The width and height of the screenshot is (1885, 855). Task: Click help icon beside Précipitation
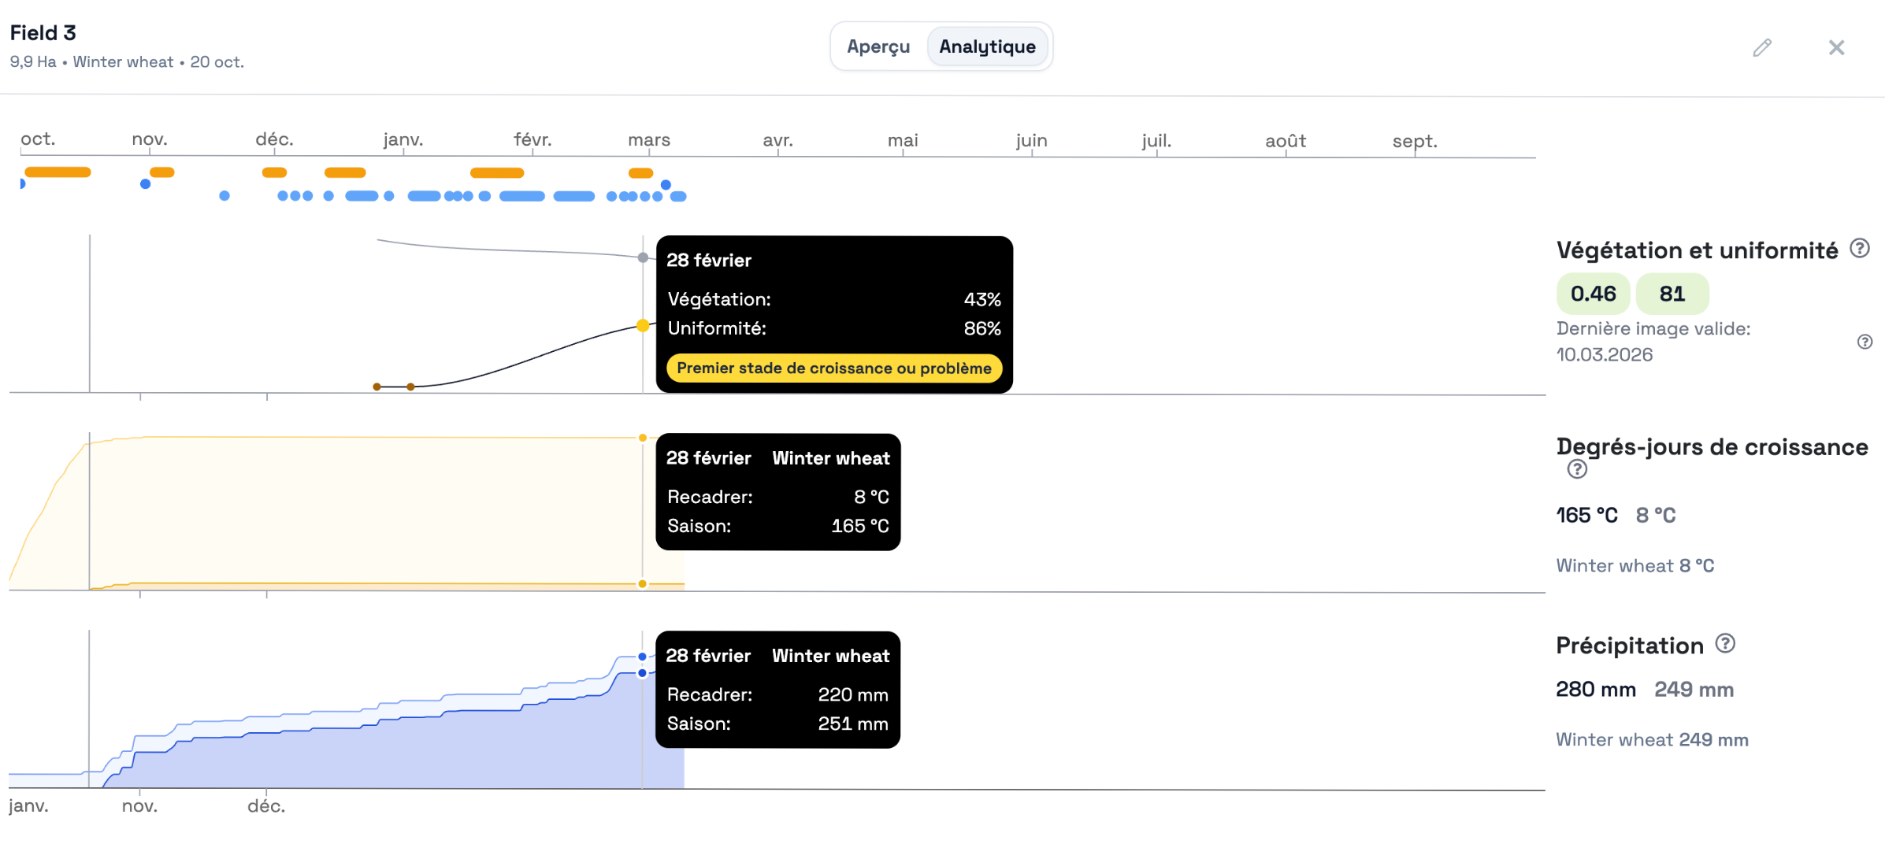[x=1725, y=644]
